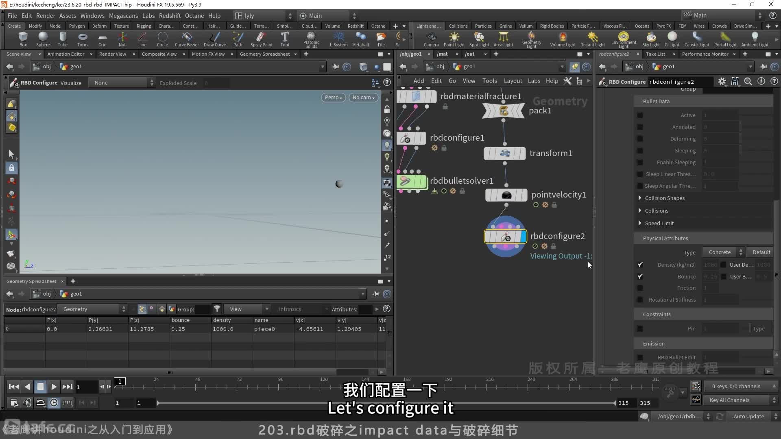Viewport: 781px width, 439px height.
Task: Click the pack1 node
Action: [x=503, y=110]
